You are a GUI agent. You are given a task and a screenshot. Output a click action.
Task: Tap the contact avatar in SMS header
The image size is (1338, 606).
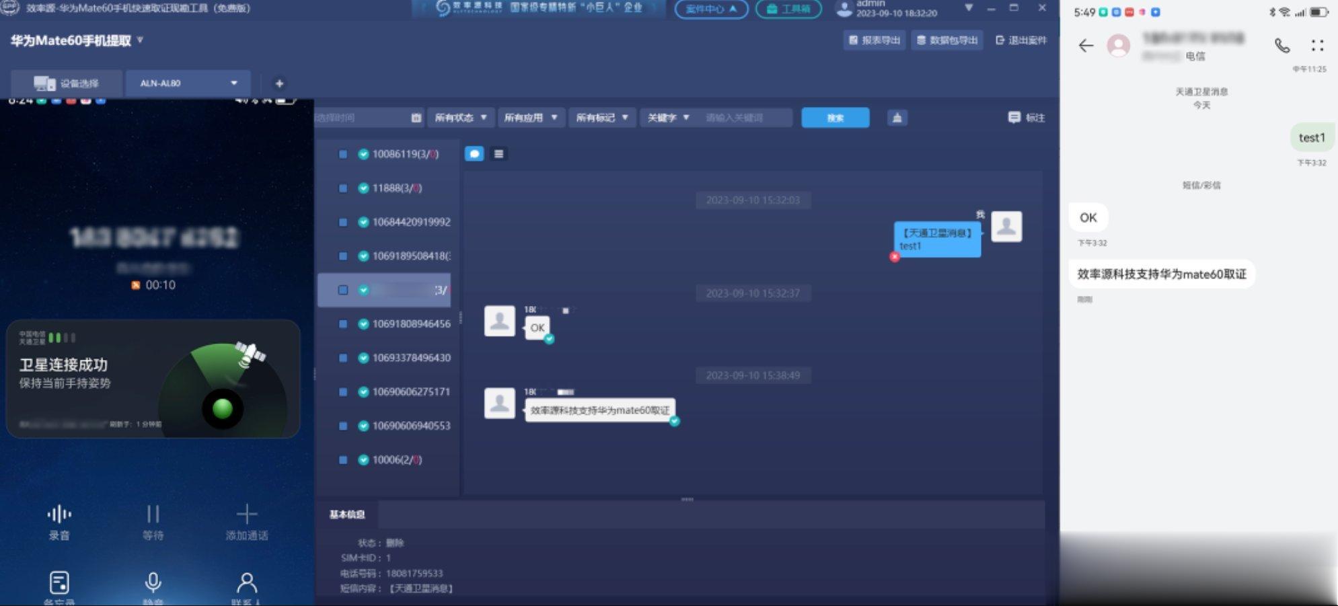tap(1119, 46)
